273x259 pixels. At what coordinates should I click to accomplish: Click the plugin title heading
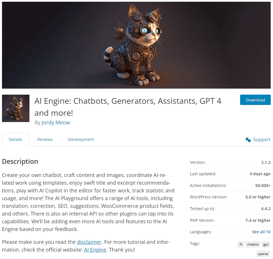point(128,107)
